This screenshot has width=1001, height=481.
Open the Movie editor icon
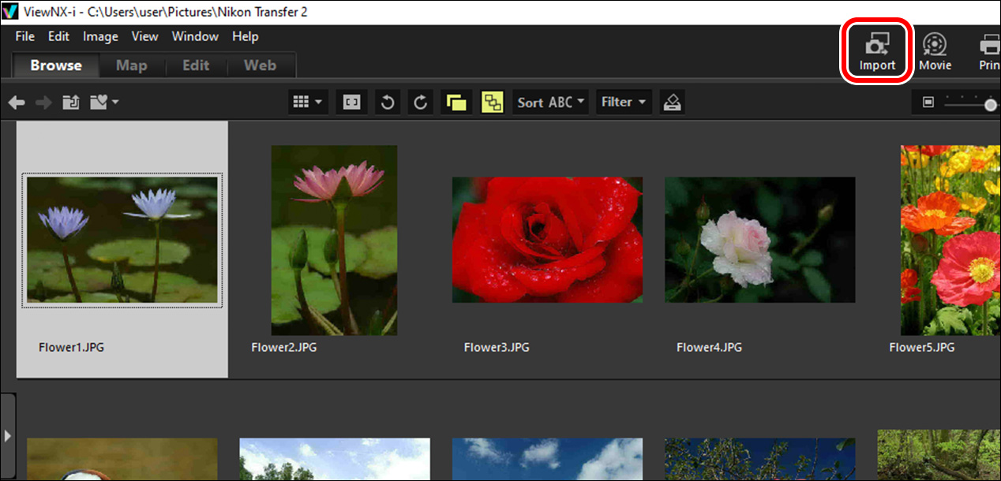point(935,51)
